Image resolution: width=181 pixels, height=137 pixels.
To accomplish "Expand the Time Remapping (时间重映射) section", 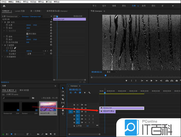I will coord(2,57).
